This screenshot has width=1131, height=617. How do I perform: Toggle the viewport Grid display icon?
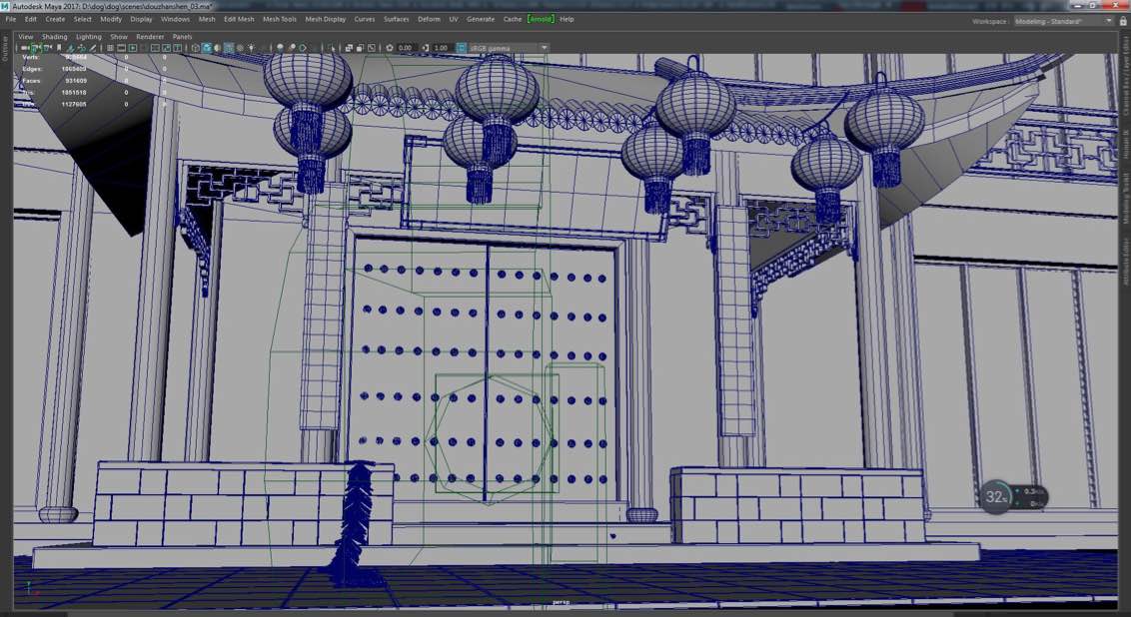(x=110, y=48)
